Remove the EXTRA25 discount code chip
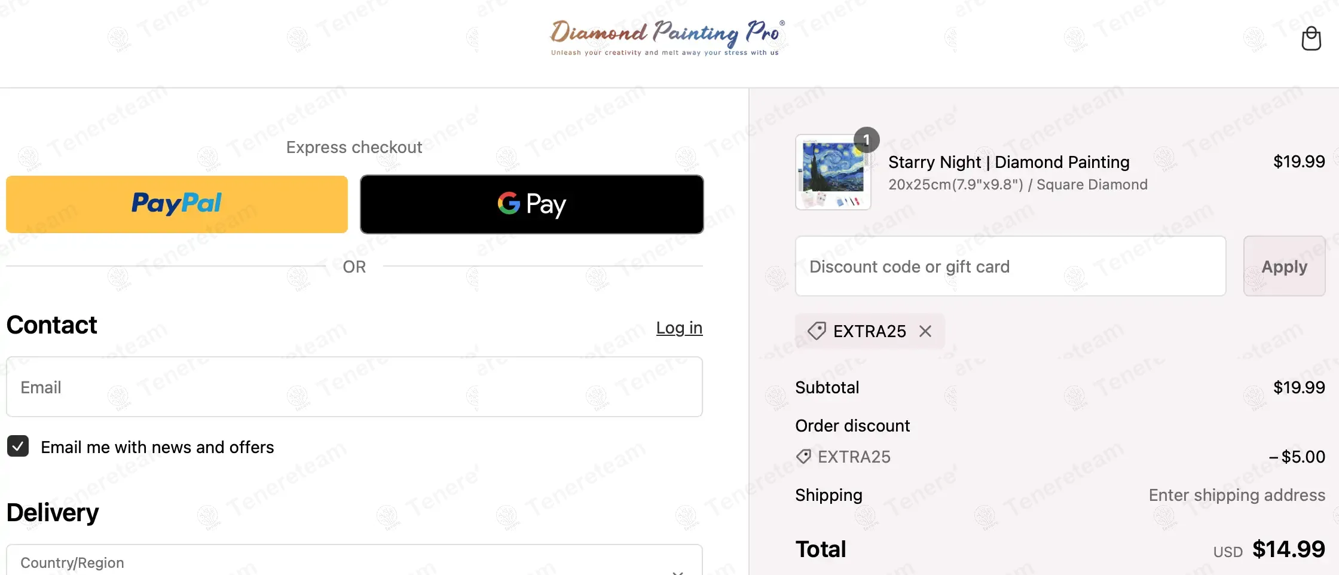1339x575 pixels. click(925, 331)
